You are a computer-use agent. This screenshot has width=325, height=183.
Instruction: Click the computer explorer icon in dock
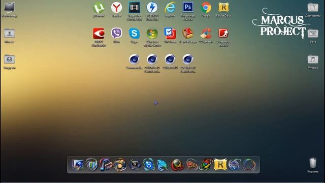point(77,165)
